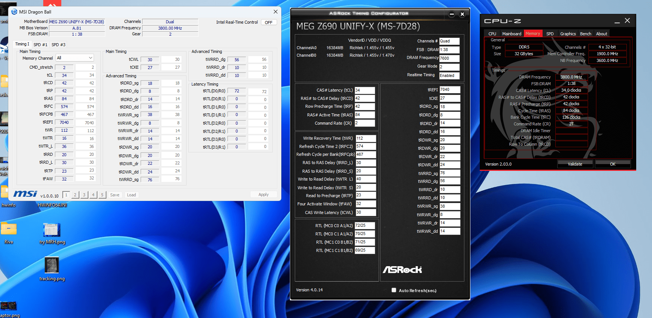Click the Validate button in CPU-Z

pos(575,164)
